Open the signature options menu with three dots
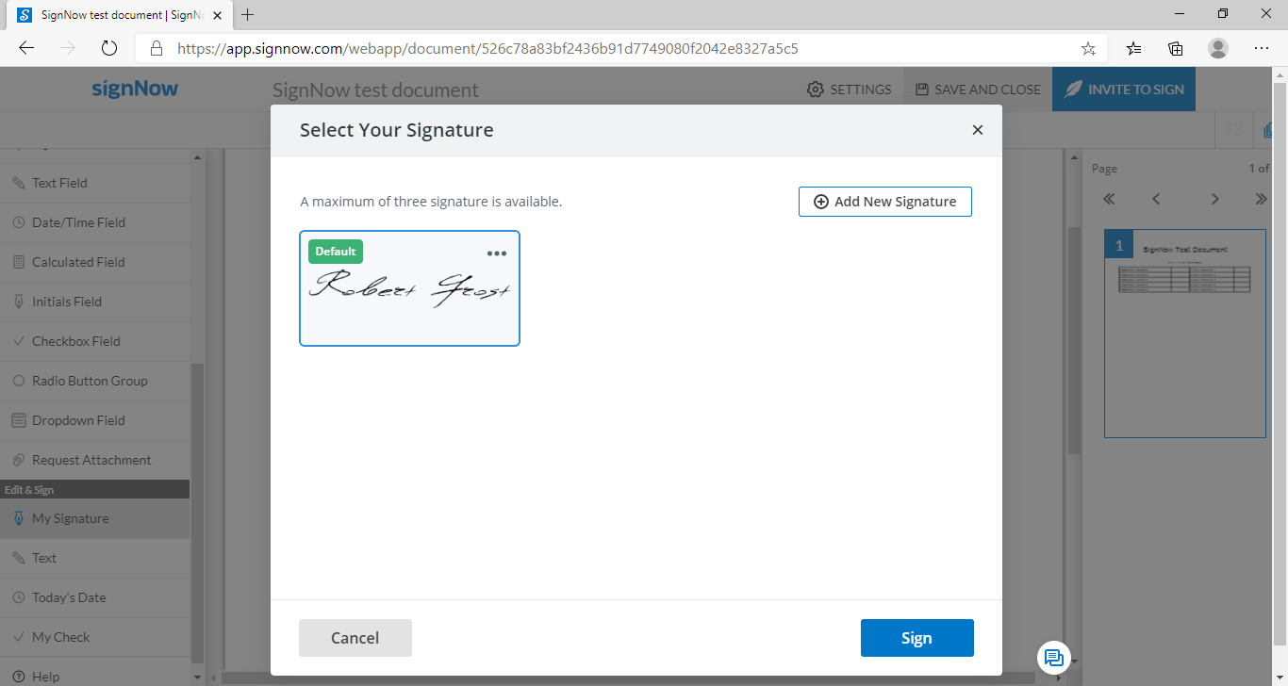 pos(497,253)
